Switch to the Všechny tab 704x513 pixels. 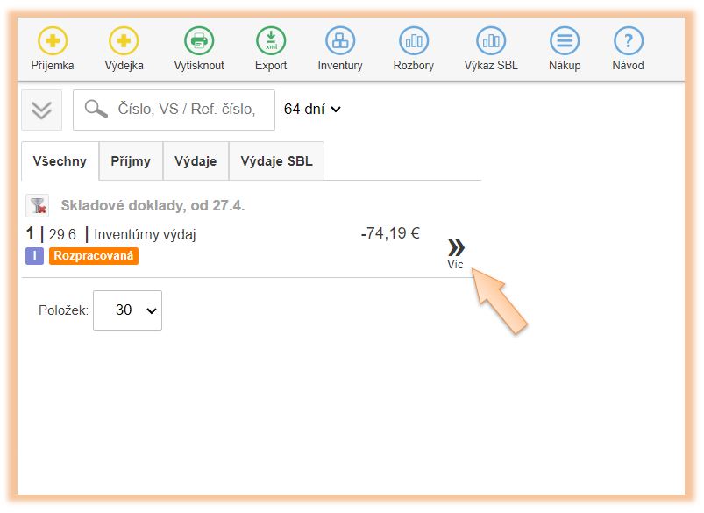coord(60,161)
